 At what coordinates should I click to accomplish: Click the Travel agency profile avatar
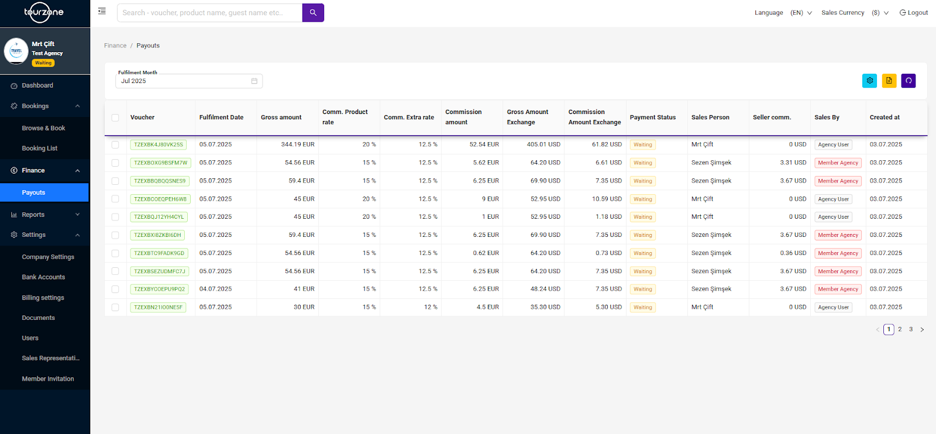(16, 51)
